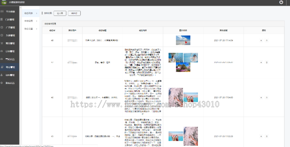Click the round logo in the header
Image resolution: width=290 pixels, height=147 pixels.
(4, 2)
